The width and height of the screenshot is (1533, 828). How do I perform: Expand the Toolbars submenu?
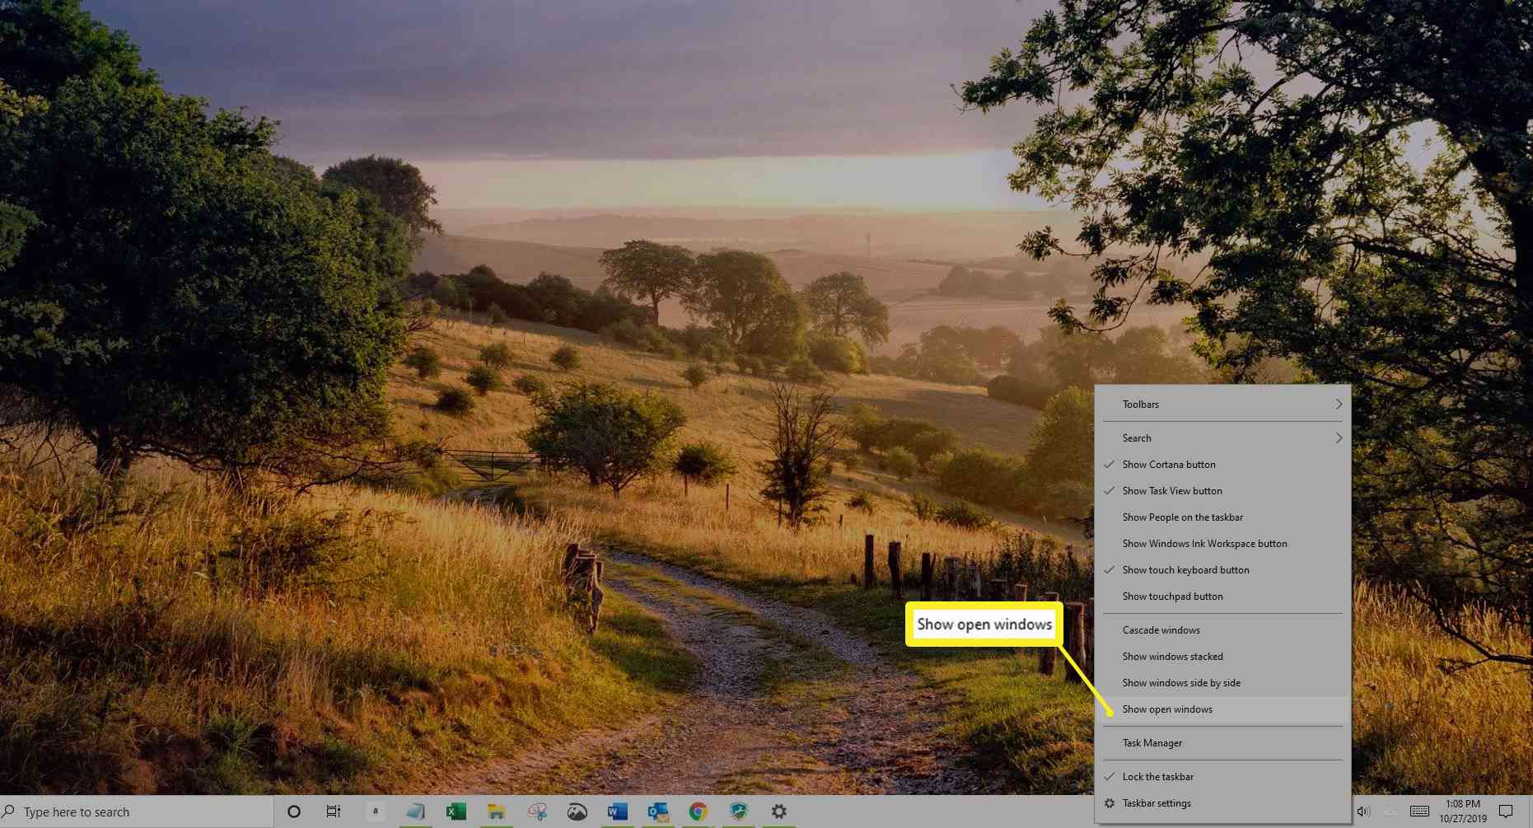point(1222,405)
